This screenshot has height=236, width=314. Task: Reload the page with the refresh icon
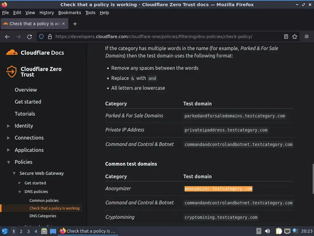pyautogui.click(x=29, y=37)
